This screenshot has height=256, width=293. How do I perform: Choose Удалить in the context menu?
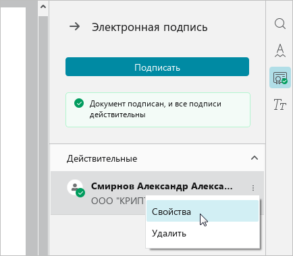point(203,234)
